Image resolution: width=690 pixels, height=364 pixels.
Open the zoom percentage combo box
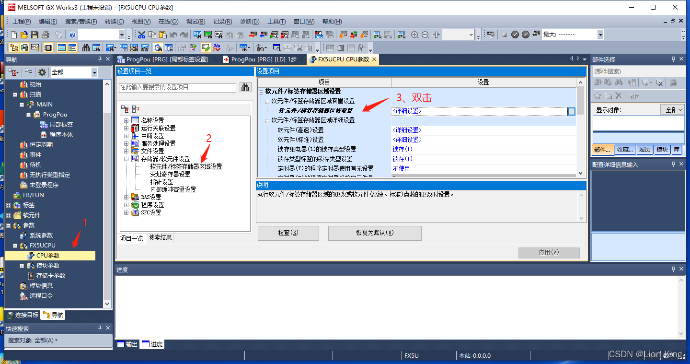click(472, 35)
